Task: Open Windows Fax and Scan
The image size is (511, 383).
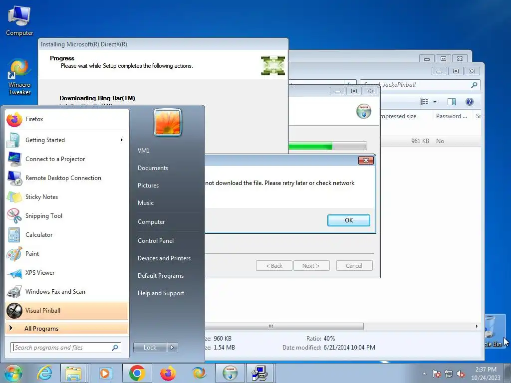Action: pyautogui.click(x=67, y=291)
